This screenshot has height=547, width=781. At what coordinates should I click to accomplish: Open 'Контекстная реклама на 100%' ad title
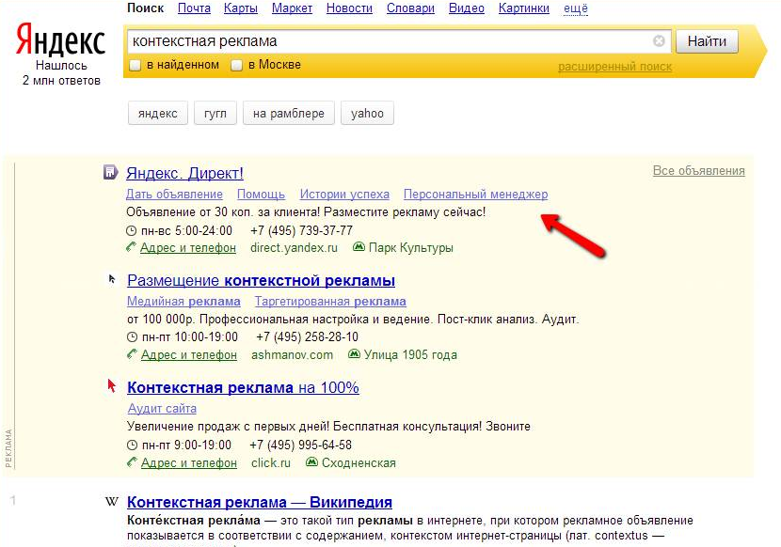coord(243,387)
